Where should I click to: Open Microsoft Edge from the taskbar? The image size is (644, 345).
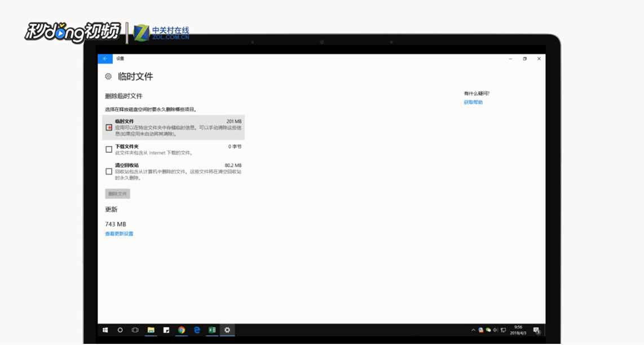pyautogui.click(x=196, y=331)
